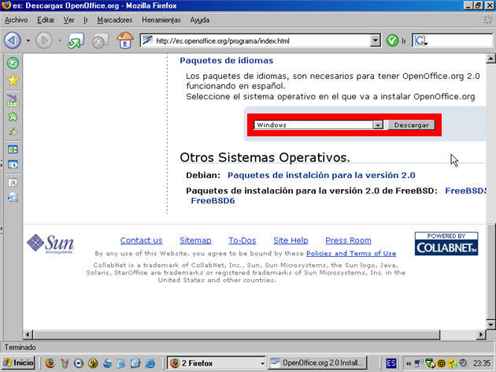Go to the Home page icon
The image size is (496, 372).
(x=124, y=40)
